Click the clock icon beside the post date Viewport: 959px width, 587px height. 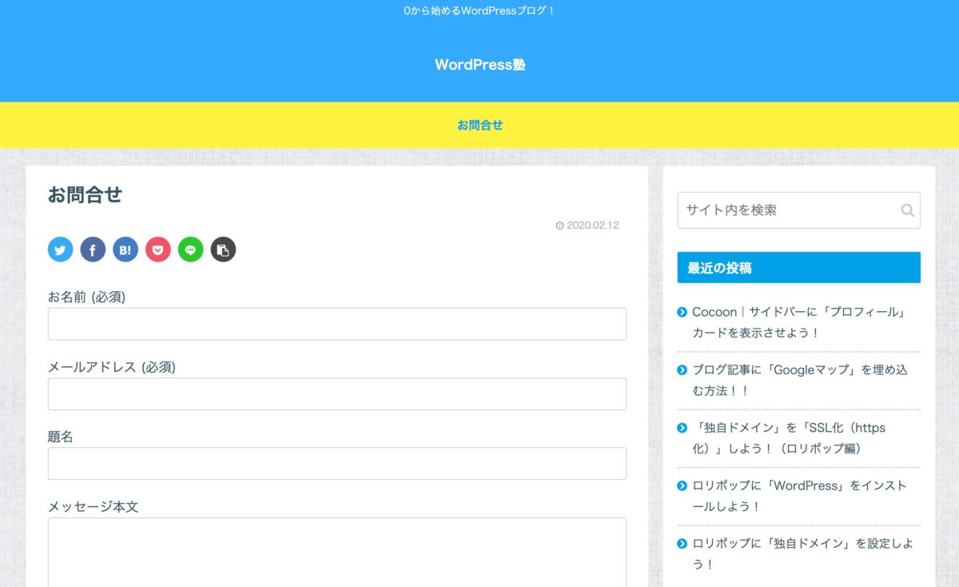coord(560,225)
